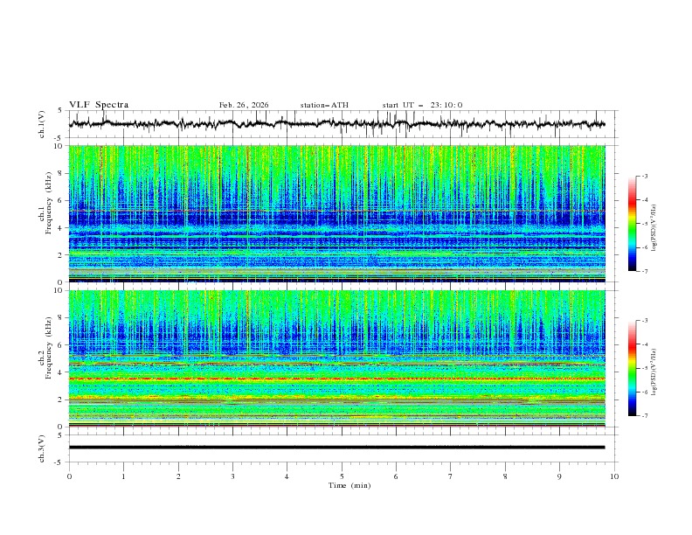Click the ch.1 voltage waveform trace
Screen dimensions: 692x535
click(337, 124)
